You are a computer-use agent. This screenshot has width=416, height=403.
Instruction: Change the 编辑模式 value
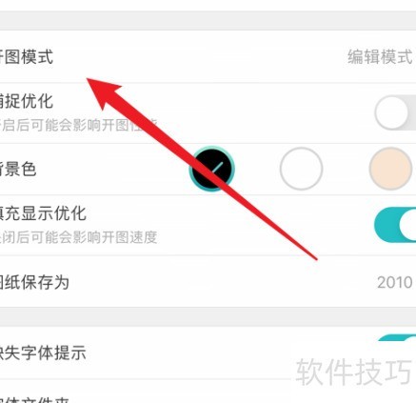(380, 57)
